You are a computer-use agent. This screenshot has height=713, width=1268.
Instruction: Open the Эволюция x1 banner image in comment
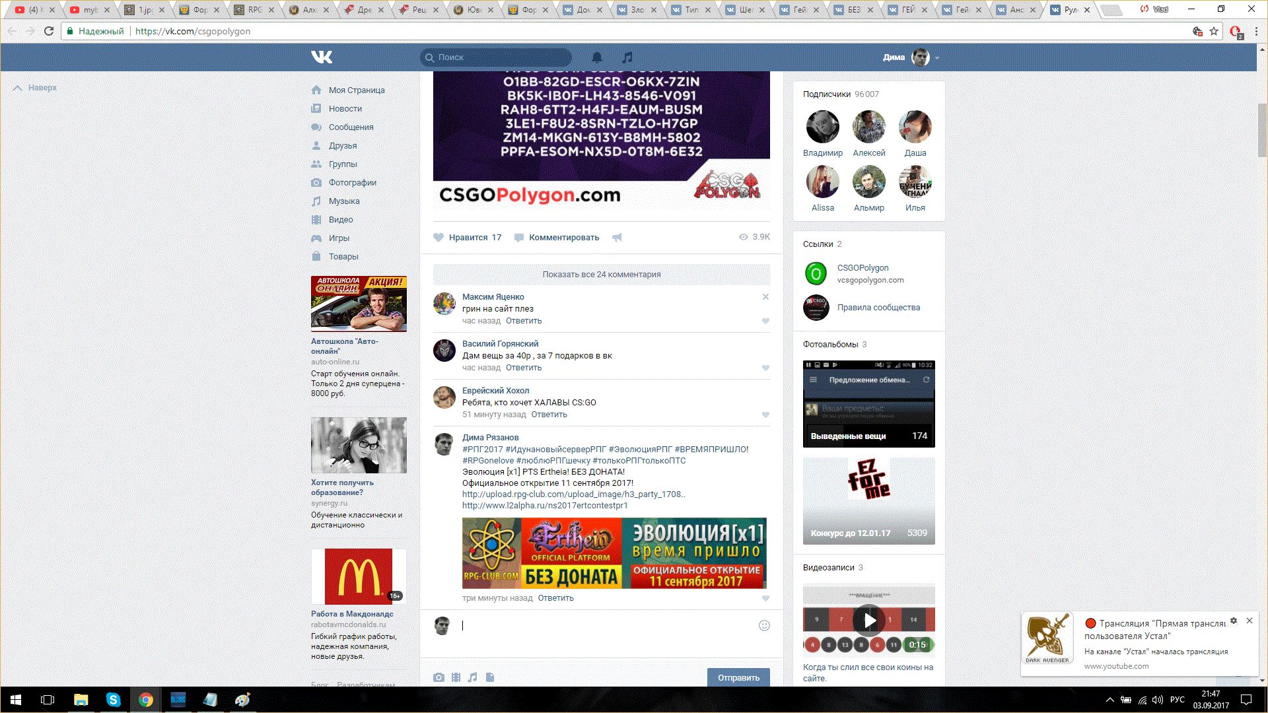(x=614, y=553)
